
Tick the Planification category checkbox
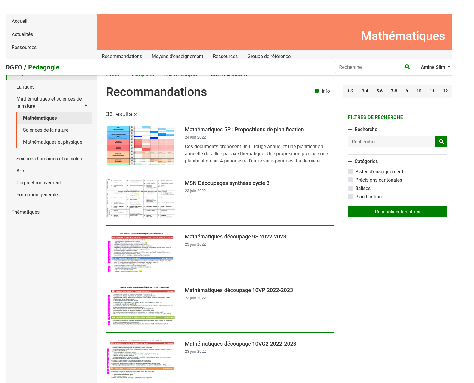pyautogui.click(x=350, y=197)
